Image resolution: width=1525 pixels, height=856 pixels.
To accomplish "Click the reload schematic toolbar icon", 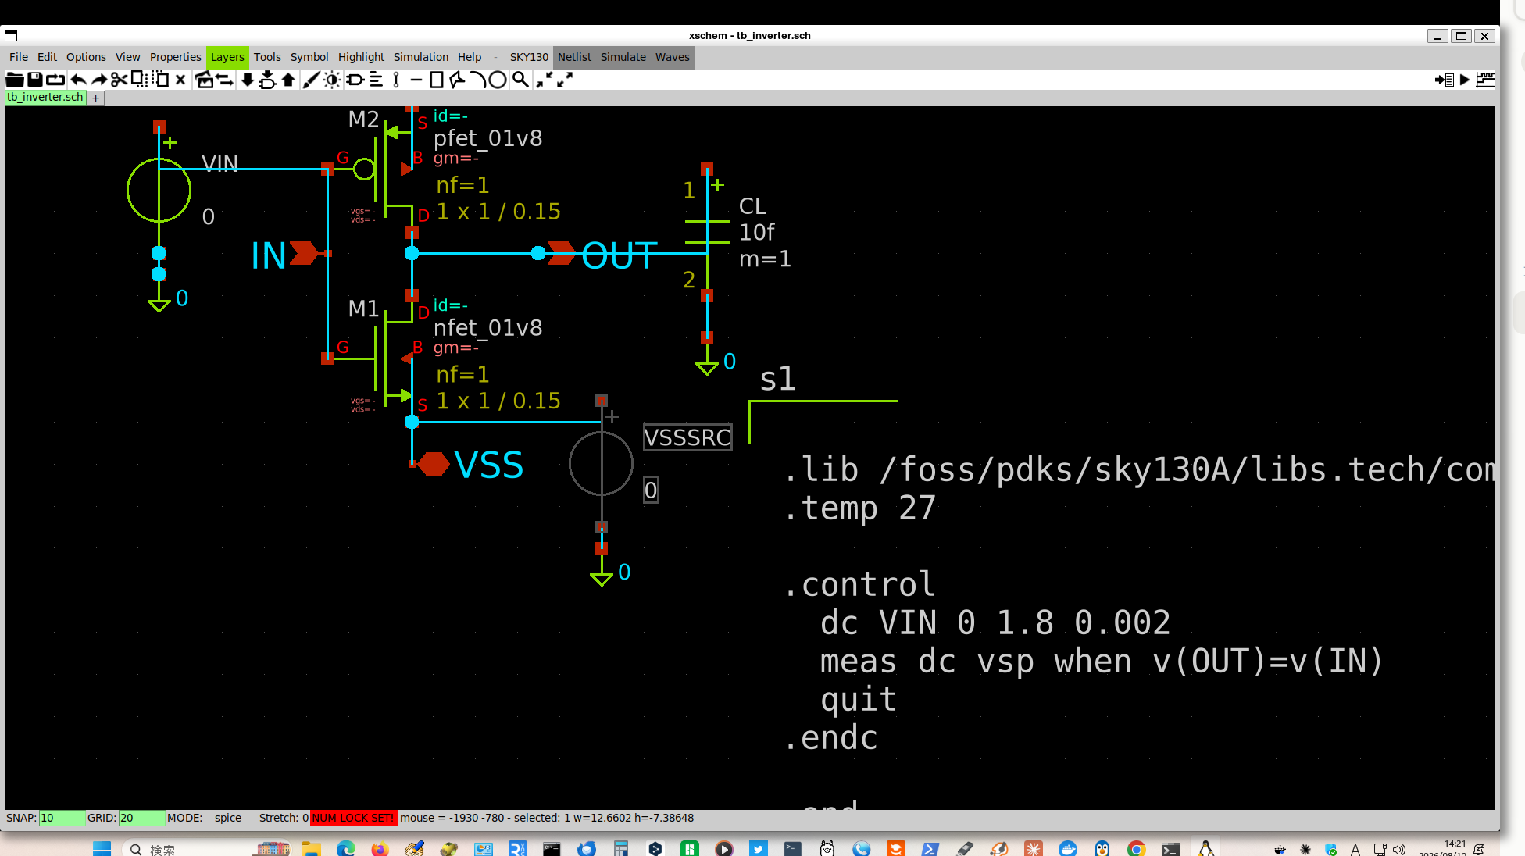I will pos(55,80).
